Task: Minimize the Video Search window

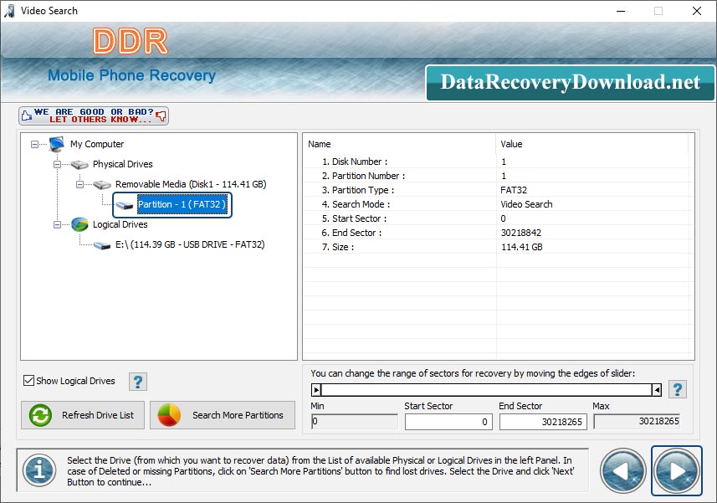Action: [621, 11]
